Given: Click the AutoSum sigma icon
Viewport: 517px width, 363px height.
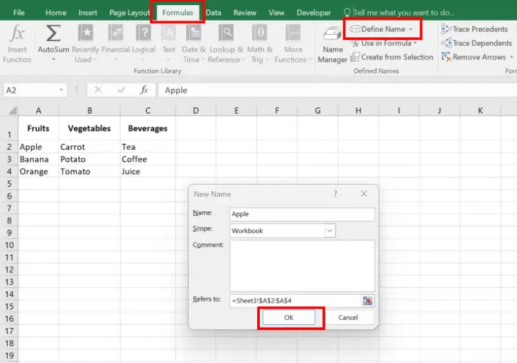Looking at the screenshot, I should click(53, 34).
